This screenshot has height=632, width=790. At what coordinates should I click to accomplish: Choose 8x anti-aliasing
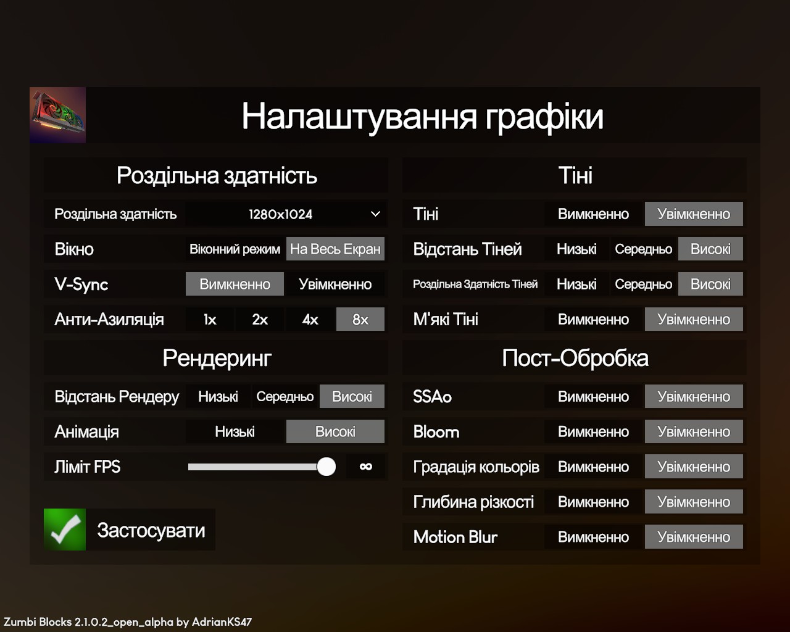pos(360,320)
